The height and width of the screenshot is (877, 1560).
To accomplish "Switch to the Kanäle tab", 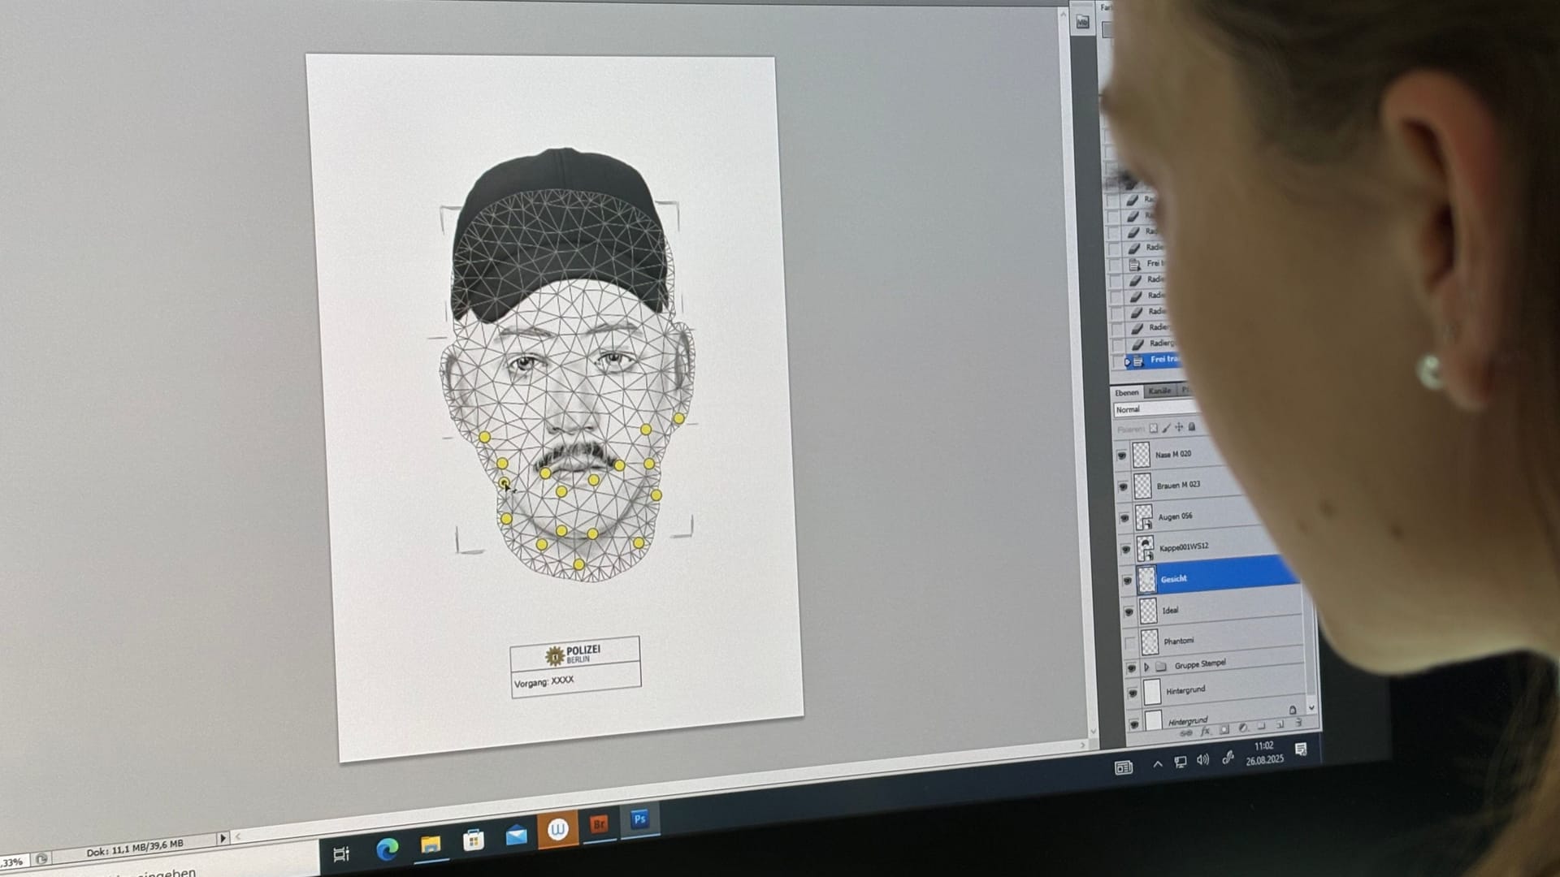I will [x=1159, y=391].
